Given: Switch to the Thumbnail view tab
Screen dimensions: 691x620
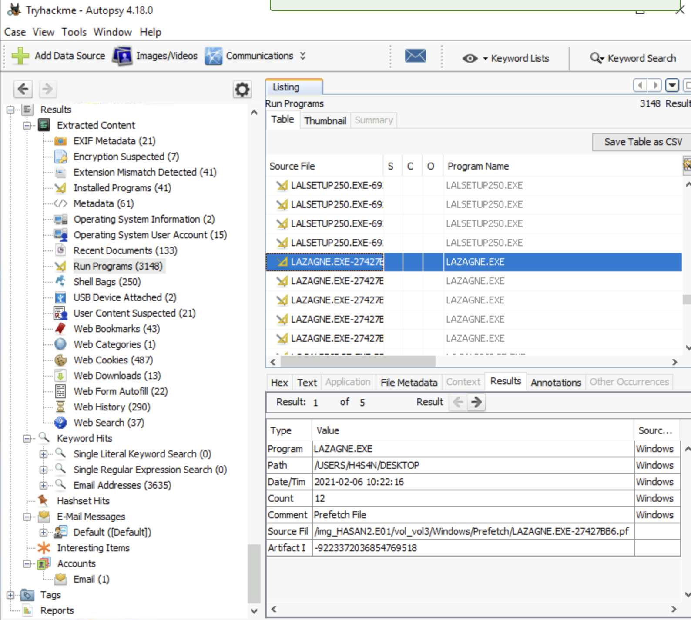Looking at the screenshot, I should coord(325,120).
